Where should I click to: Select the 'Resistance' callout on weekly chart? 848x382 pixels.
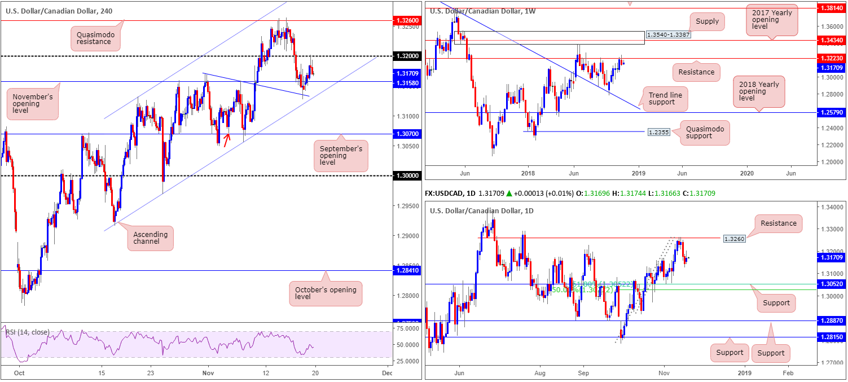point(697,72)
